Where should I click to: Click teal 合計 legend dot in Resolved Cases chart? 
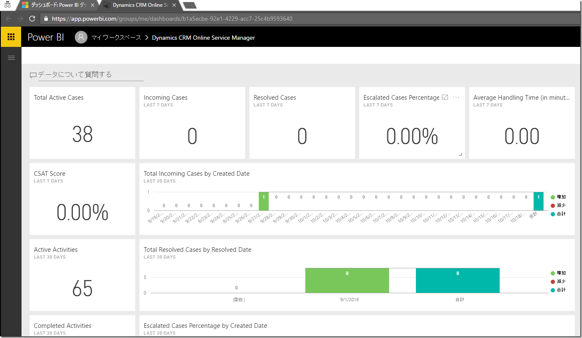(x=553, y=290)
